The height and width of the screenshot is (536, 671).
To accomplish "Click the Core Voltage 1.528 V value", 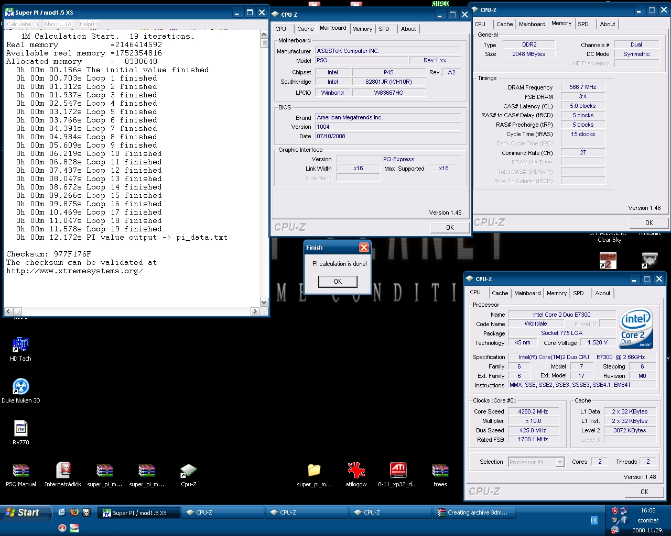I will click(x=598, y=342).
